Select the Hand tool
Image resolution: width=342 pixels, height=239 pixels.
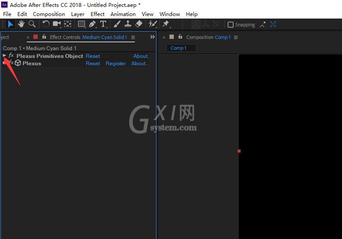point(21,24)
